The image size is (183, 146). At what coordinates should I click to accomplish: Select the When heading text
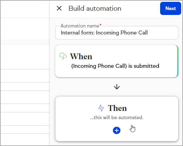point(81,57)
